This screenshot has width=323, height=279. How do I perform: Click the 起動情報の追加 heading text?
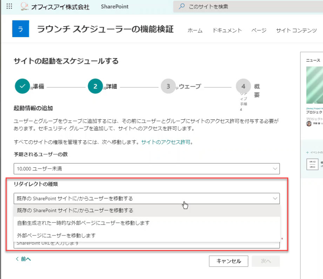click(33, 108)
